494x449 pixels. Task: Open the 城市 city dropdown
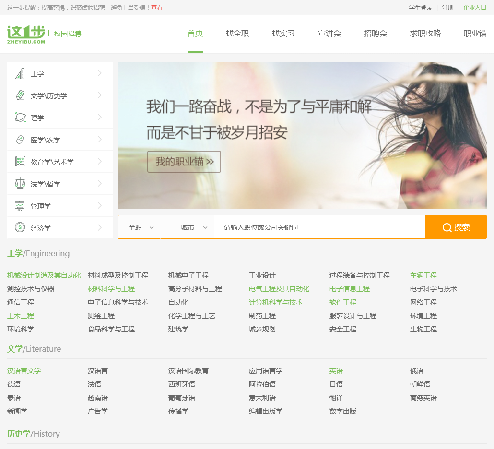click(x=188, y=227)
